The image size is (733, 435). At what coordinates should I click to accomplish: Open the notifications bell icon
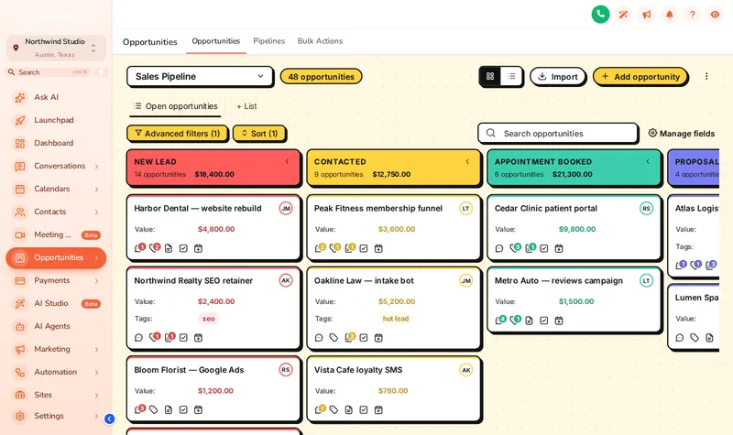[x=670, y=15]
